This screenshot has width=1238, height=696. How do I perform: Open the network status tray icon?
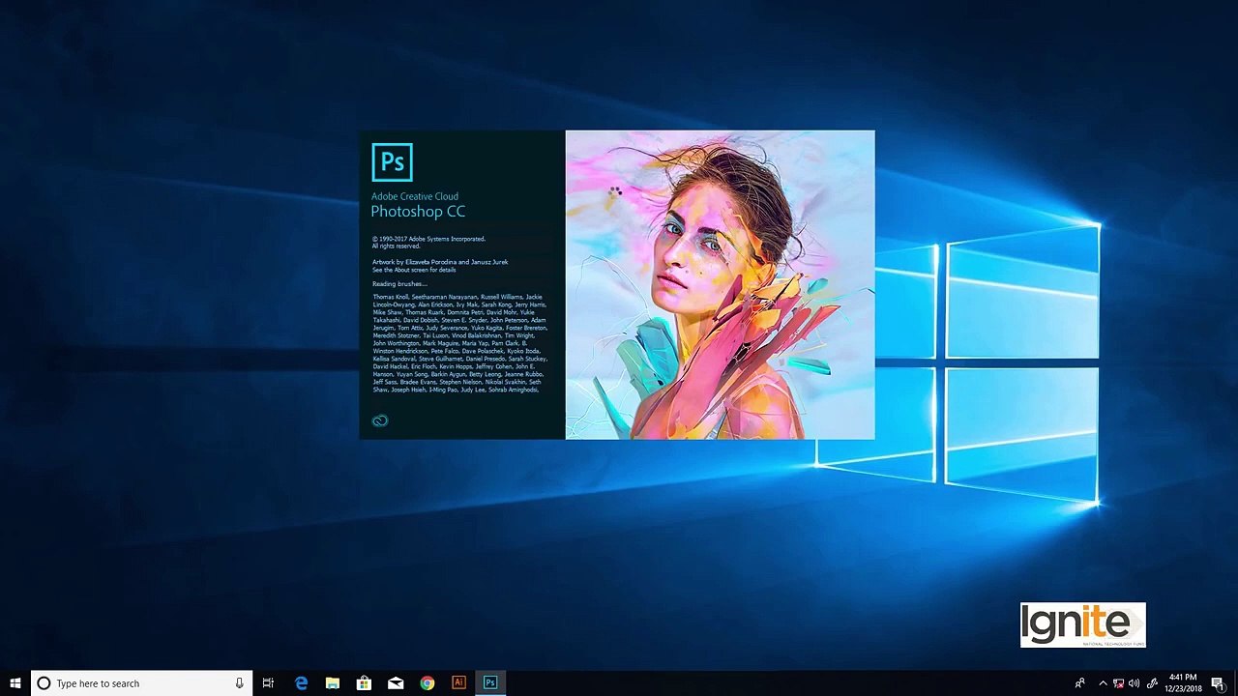coord(1119,683)
